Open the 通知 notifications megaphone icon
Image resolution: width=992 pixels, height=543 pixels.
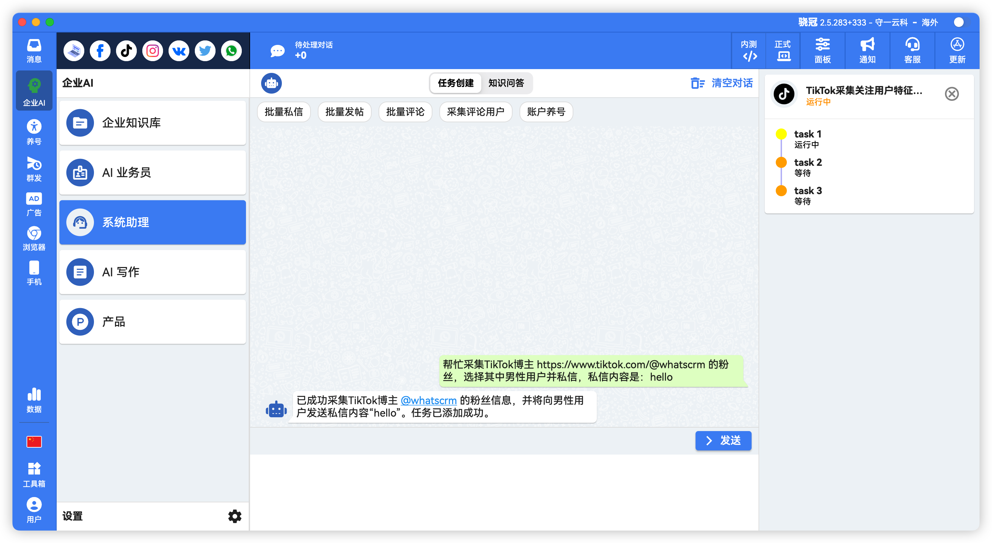point(867,50)
